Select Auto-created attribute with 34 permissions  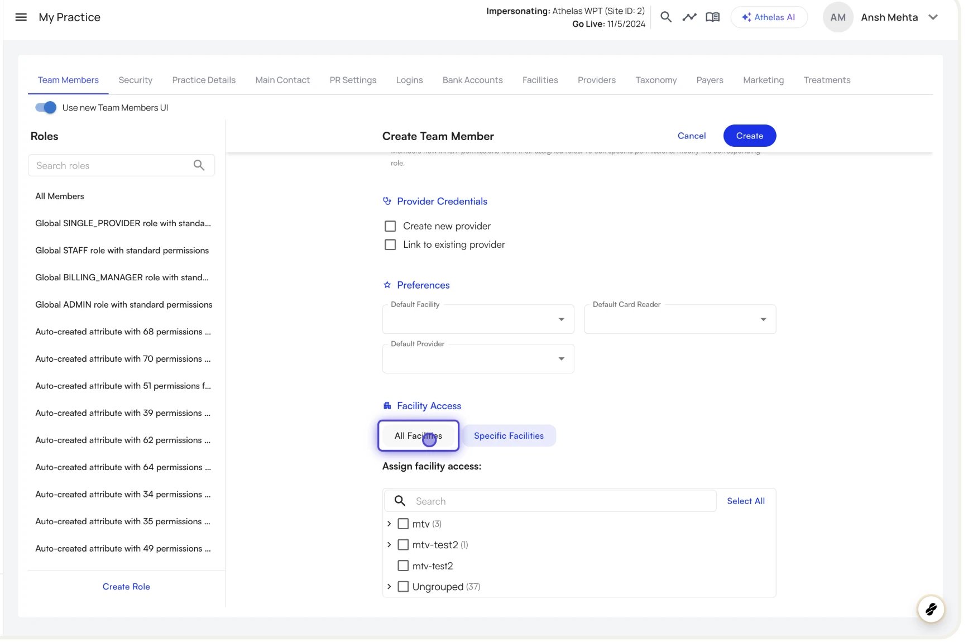[x=123, y=494]
